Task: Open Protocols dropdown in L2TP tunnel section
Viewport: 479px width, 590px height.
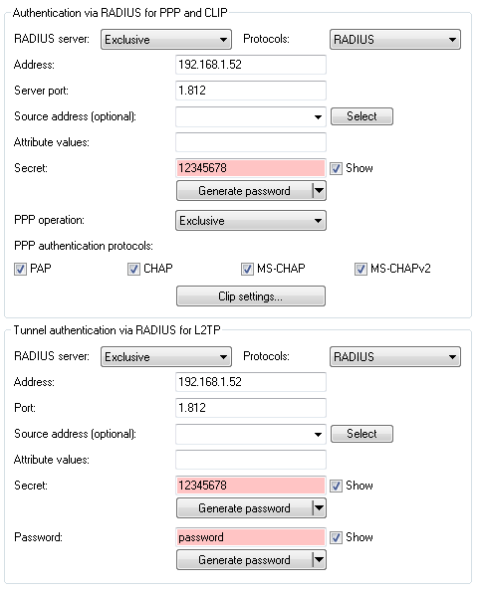Action: (x=395, y=357)
